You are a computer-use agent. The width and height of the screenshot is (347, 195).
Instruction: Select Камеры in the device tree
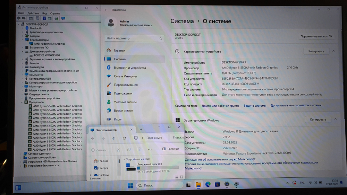(x=34, y=63)
